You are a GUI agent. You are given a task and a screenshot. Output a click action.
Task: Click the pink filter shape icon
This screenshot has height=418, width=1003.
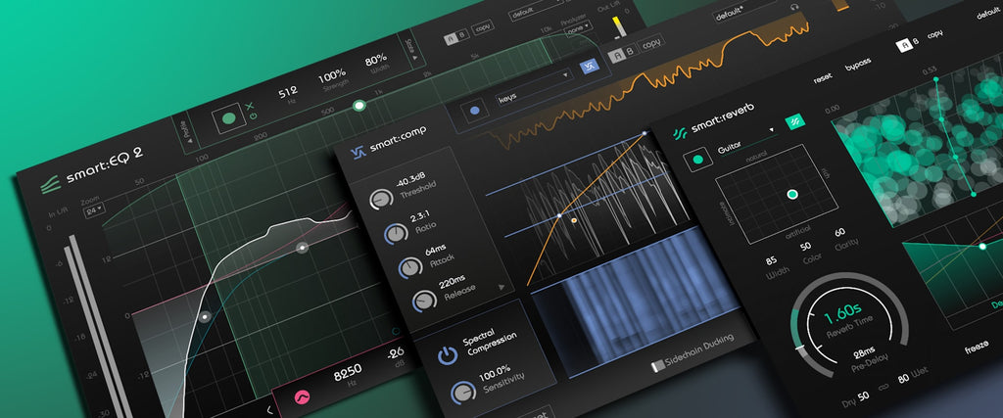(299, 397)
